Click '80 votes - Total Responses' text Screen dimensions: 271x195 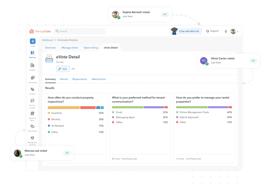coord(124,159)
